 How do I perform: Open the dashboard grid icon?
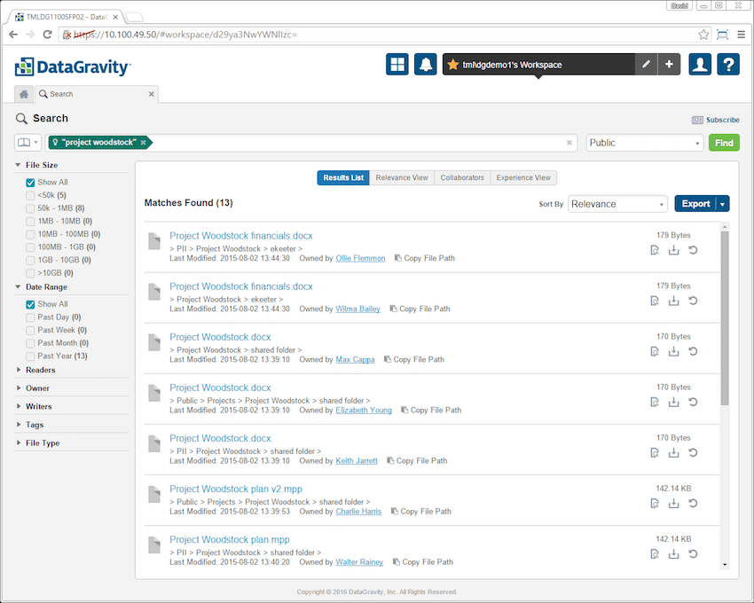(397, 65)
